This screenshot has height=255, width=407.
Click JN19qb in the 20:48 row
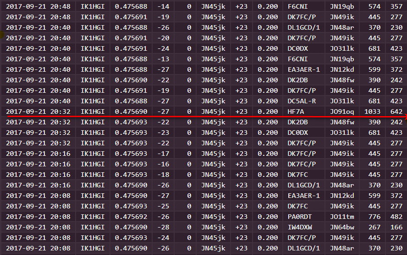342,6
